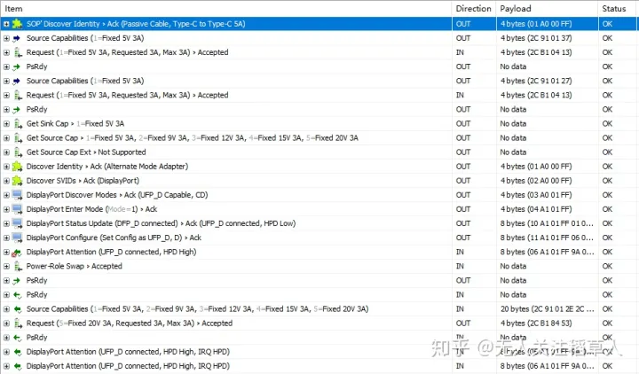Click payload "4 bytes (03 A0 01 FF)"
This screenshot has width=639, height=374.
(536, 195)
